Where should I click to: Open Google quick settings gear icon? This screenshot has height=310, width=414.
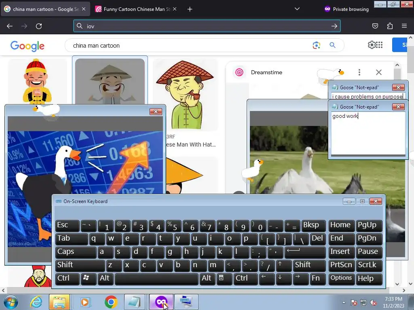(371, 45)
